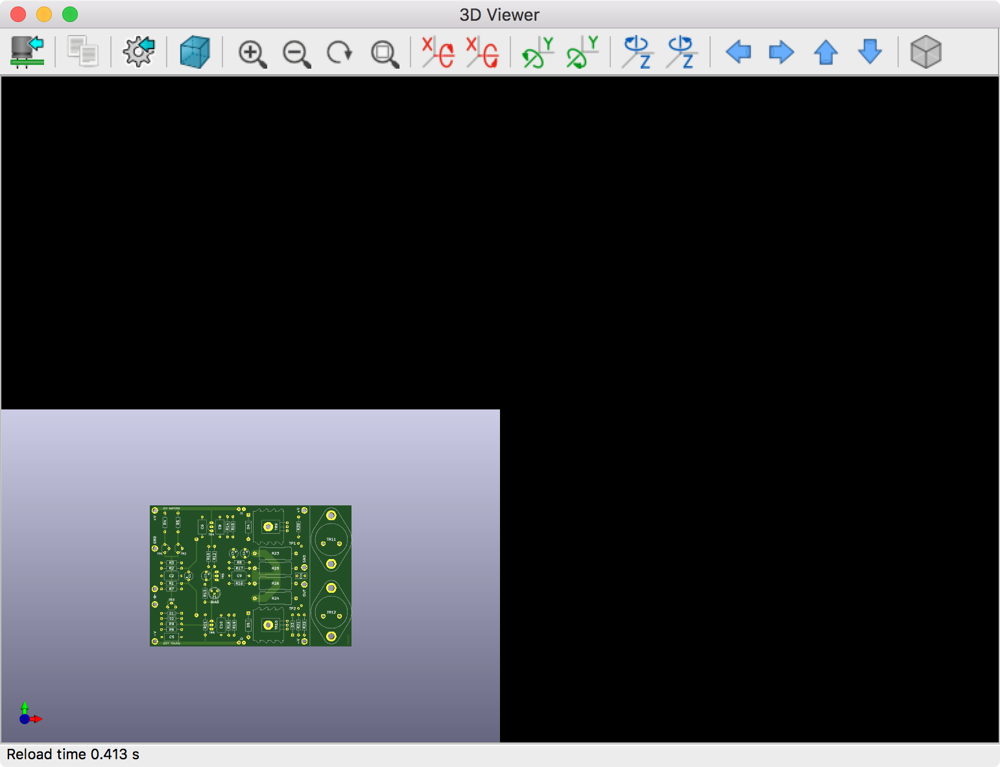
Task: Toggle raytracing render with the teal cube icon
Action: tap(195, 52)
